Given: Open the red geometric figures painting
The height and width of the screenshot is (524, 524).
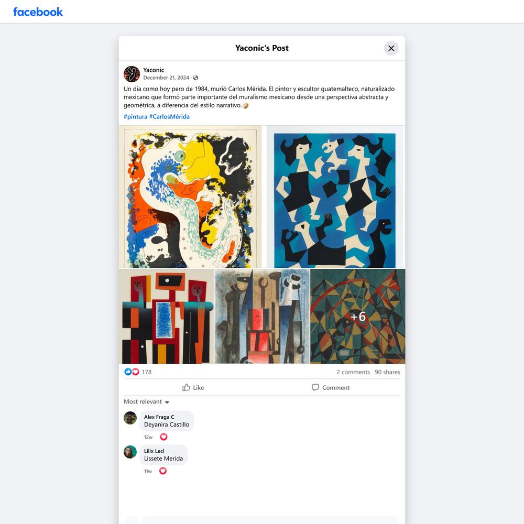Looking at the screenshot, I should pyautogui.click(x=166, y=316).
